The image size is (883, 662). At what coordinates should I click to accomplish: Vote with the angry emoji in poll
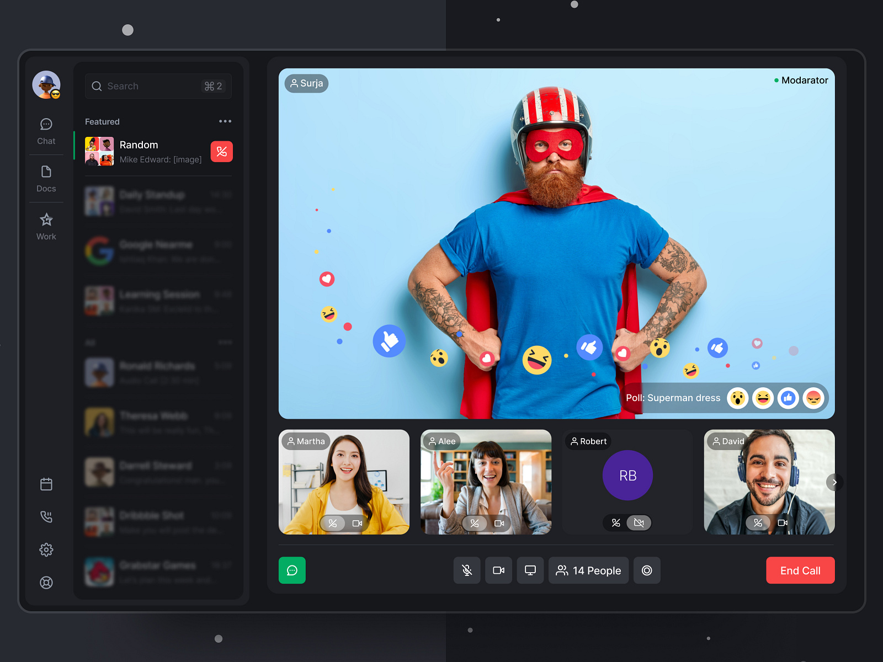(x=813, y=398)
